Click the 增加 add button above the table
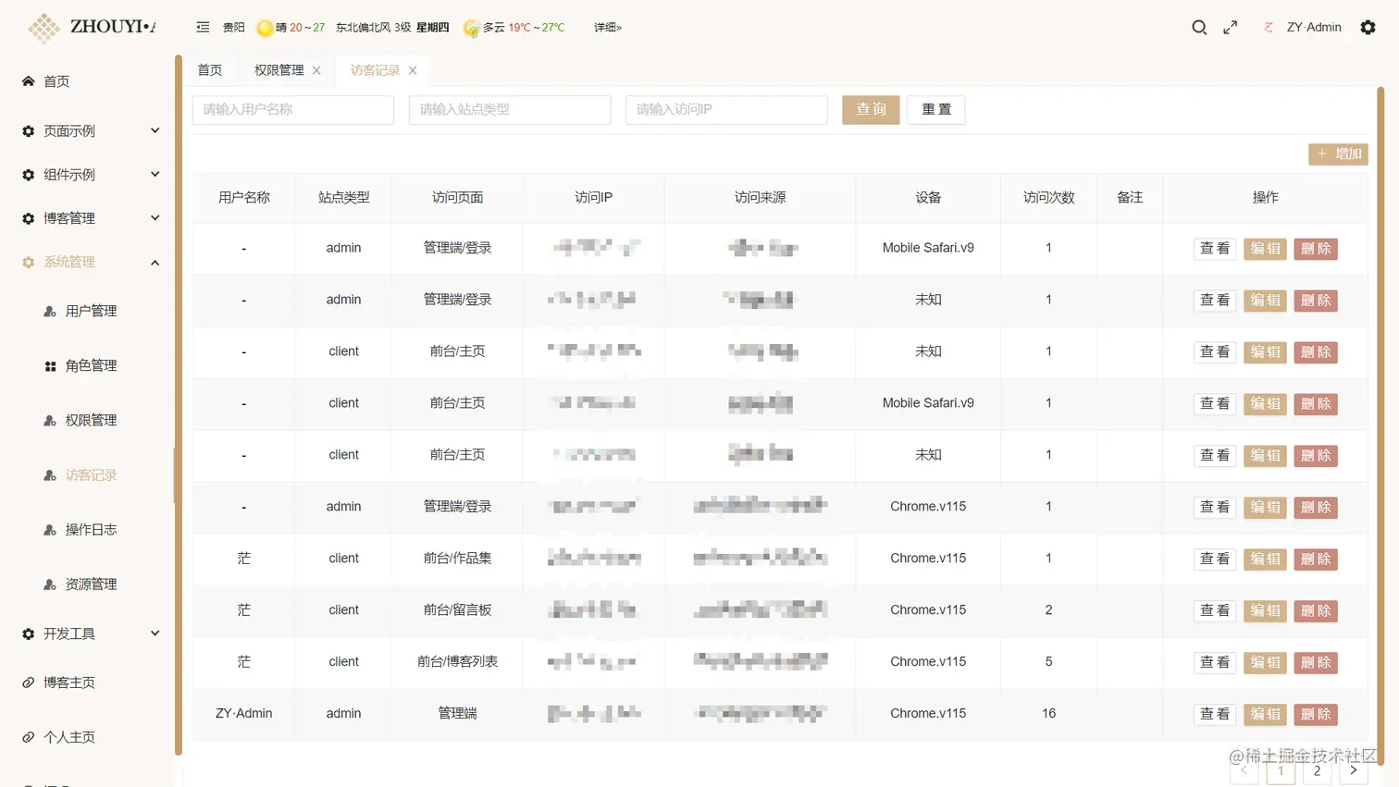The height and width of the screenshot is (787, 1399). pos(1338,154)
